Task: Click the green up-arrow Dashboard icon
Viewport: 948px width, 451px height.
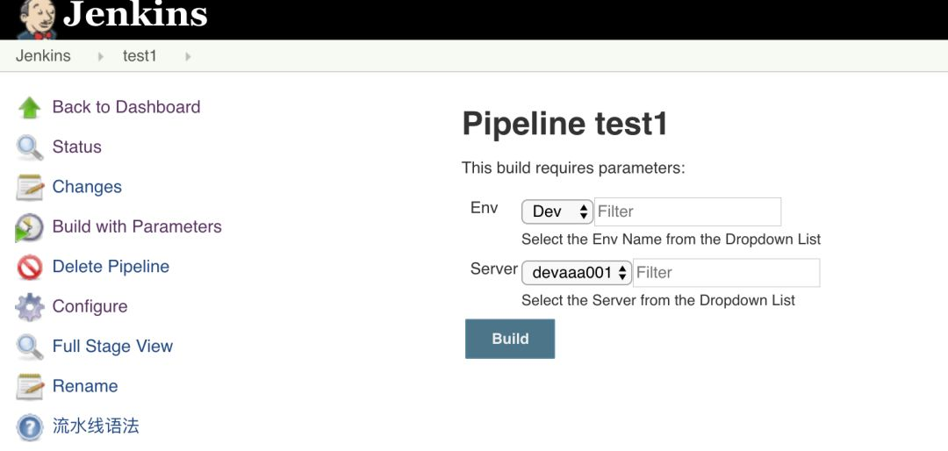Action: pyautogui.click(x=29, y=108)
